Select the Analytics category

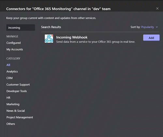click(12, 72)
